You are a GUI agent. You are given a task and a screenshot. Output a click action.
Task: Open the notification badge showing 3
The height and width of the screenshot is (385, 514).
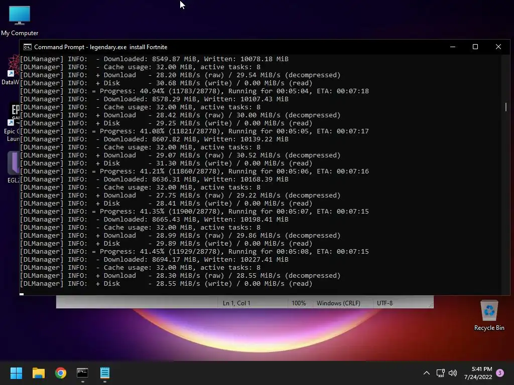[500, 373]
